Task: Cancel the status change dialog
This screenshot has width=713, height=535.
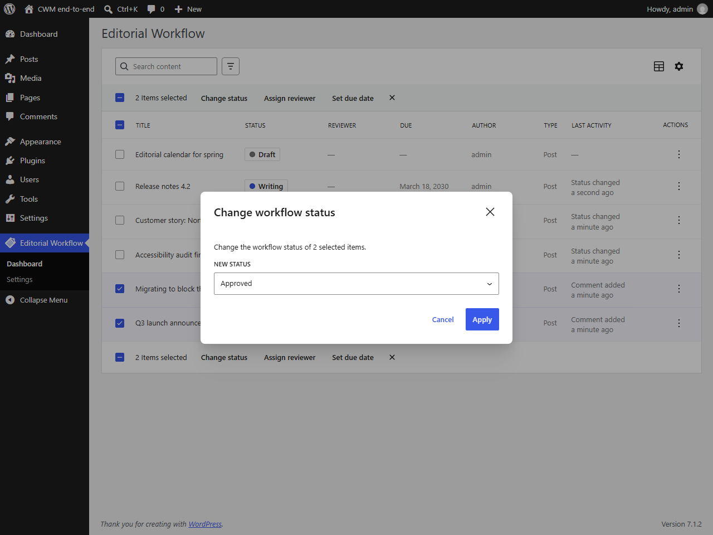Action: [443, 319]
